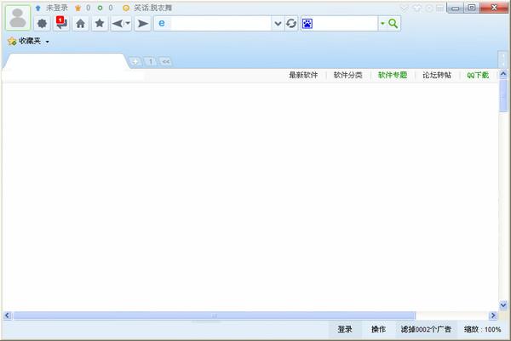Click the 缩放: 100% zoom control

point(482,329)
